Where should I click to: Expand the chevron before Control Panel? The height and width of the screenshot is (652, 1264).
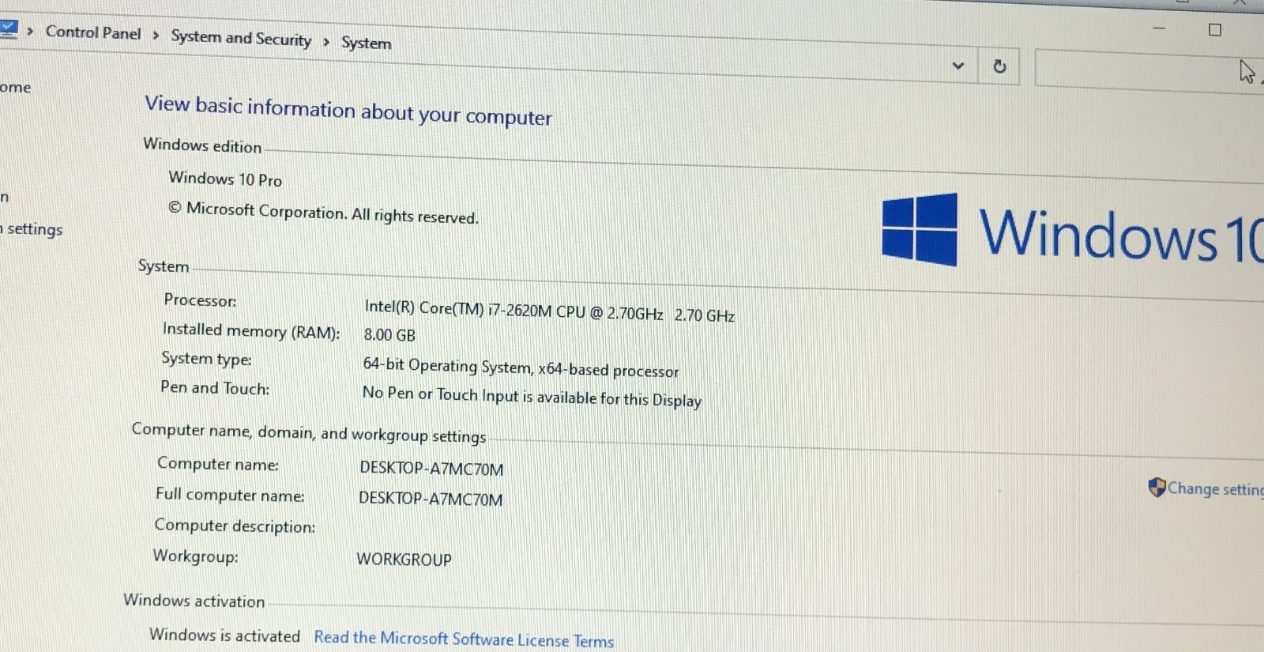(x=30, y=31)
